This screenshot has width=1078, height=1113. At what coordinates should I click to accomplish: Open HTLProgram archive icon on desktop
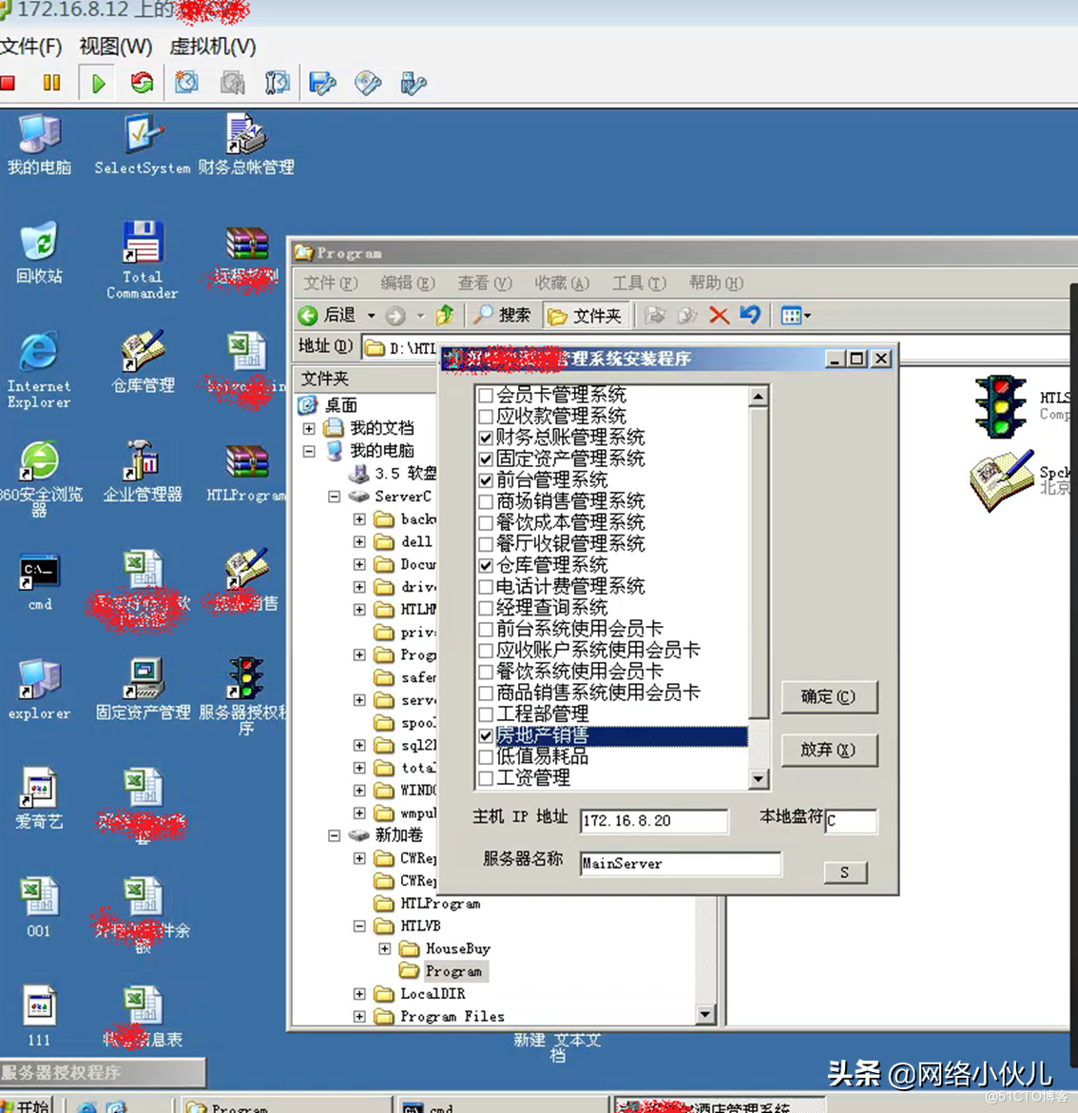click(x=246, y=471)
